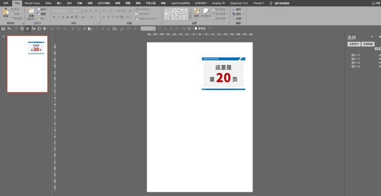381x196 pixels.
Task: Toggle visibility of picture 32
Action: pos(379,55)
